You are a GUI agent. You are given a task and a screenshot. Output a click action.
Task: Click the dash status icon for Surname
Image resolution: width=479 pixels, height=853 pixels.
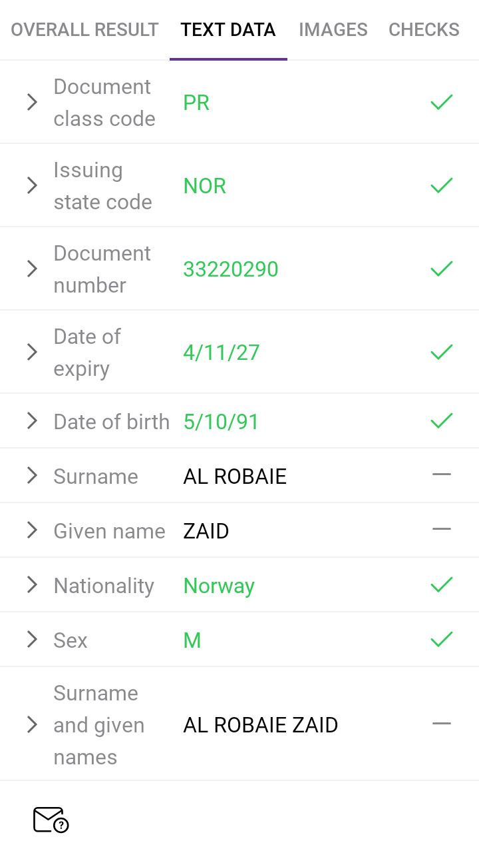pos(441,475)
